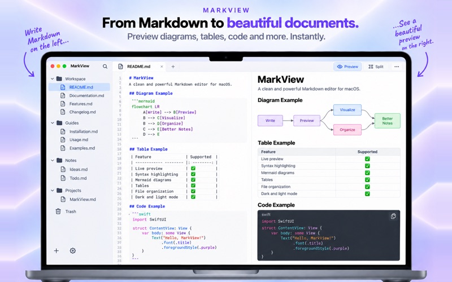Click the 'Diagram Example' preview heading
452x282 pixels.
[280, 100]
